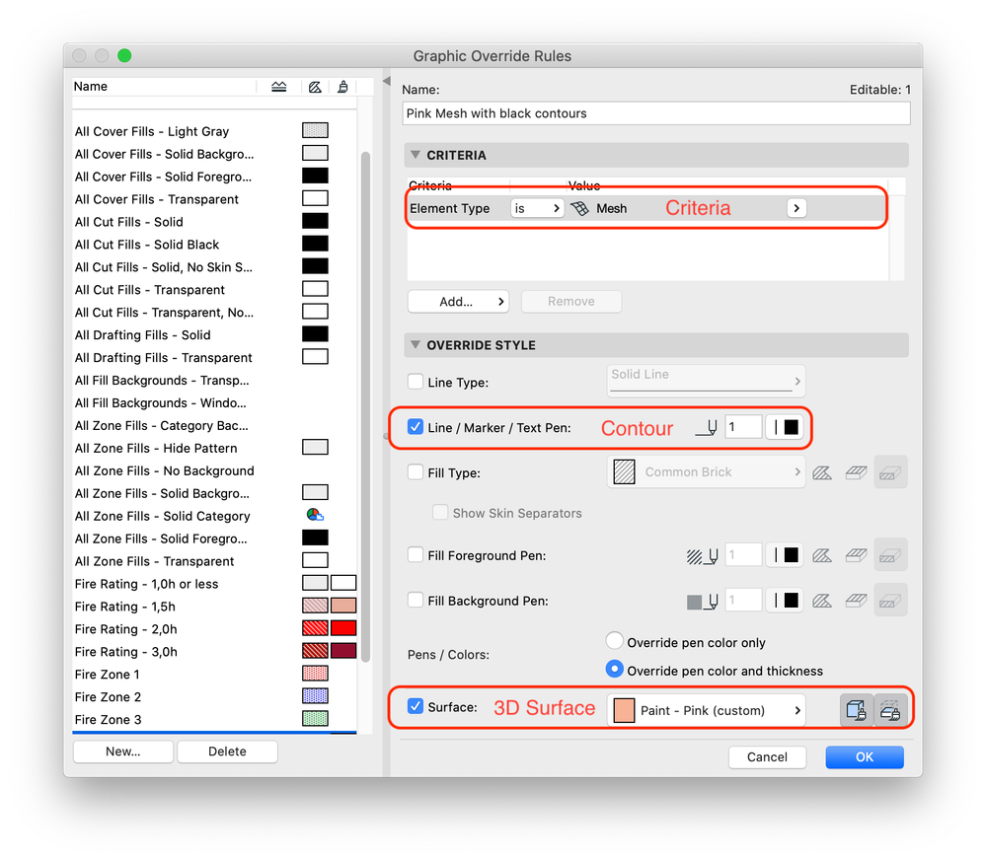Screen dimensions: 986x861
Task: Open the 'is' operator dropdown
Action: pos(537,208)
